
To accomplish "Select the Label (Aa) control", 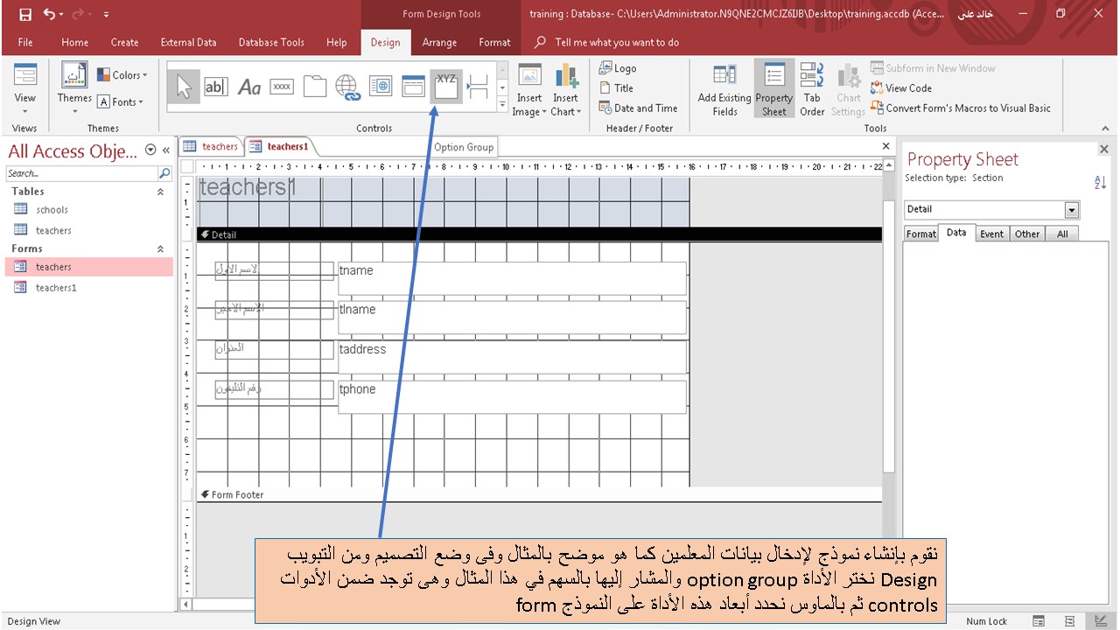I will point(249,86).
